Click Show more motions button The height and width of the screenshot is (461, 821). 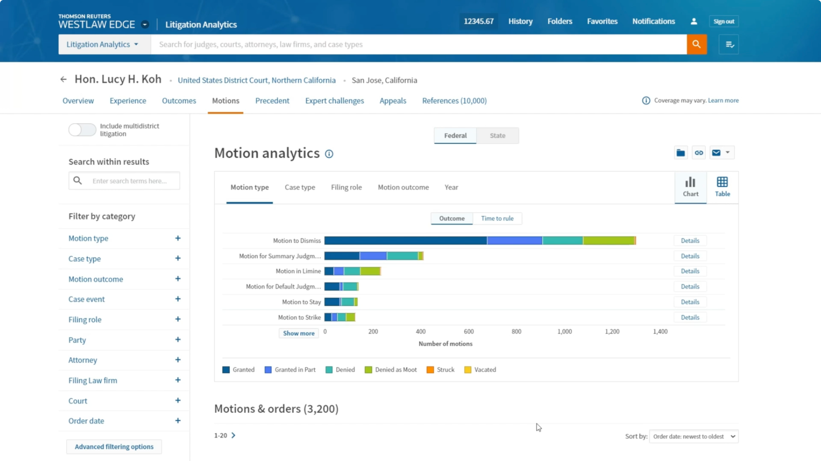298,333
